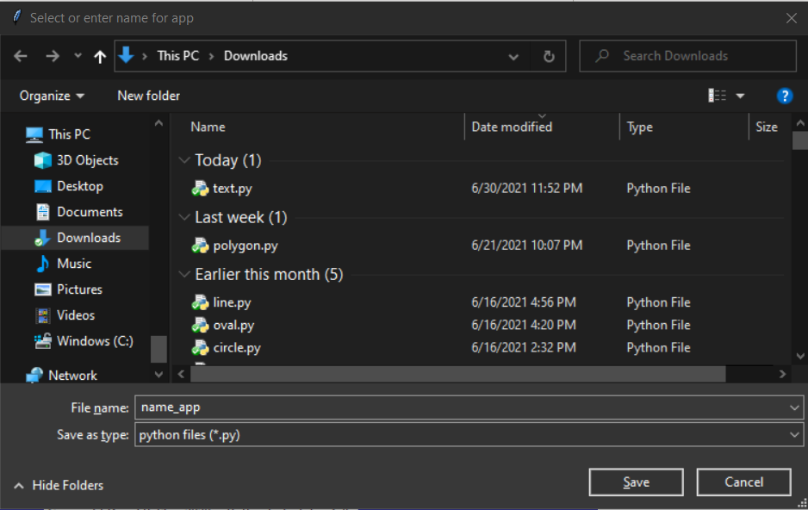Viewport: 808px width, 510px height.
Task: Select the text.py file
Action: tap(233, 189)
